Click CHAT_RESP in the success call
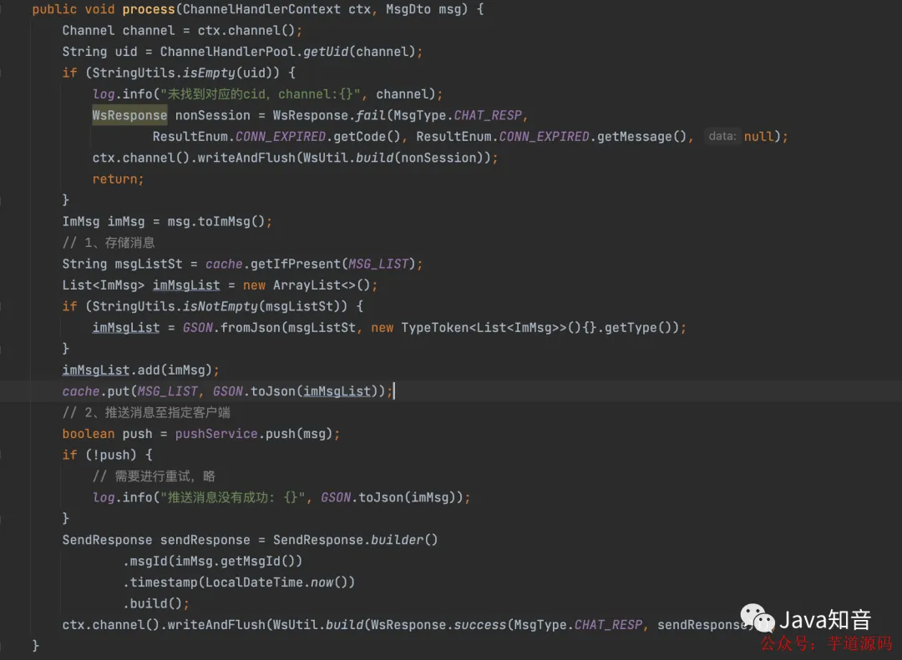 tap(608, 625)
